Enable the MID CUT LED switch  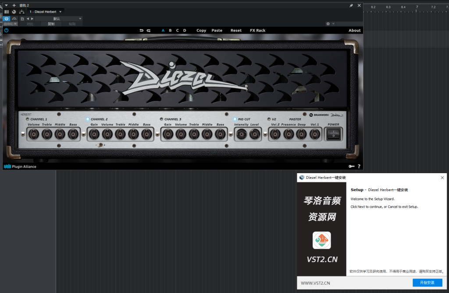(235, 119)
